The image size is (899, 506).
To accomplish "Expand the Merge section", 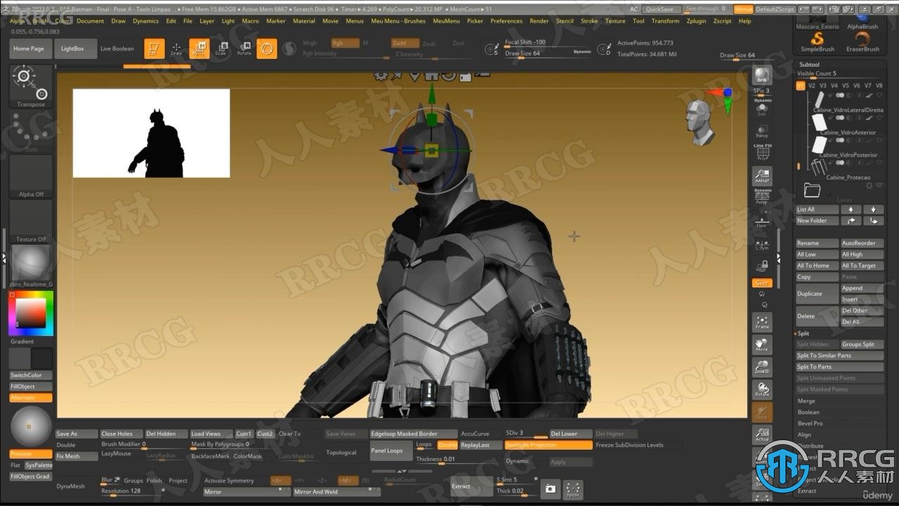I will coord(806,401).
